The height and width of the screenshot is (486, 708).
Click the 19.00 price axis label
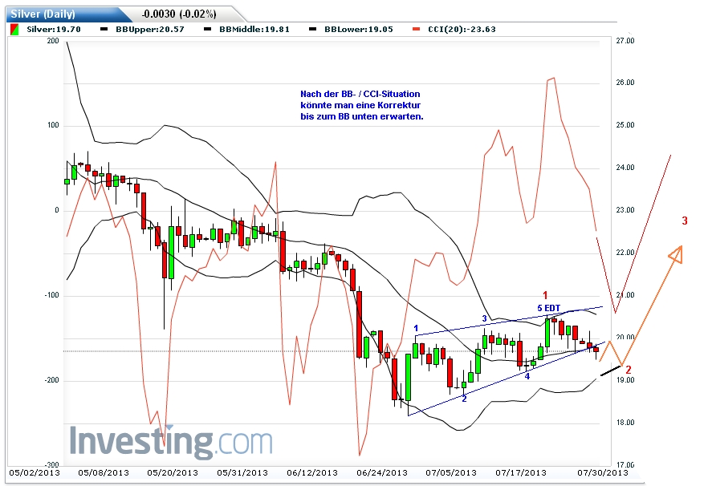point(625,380)
